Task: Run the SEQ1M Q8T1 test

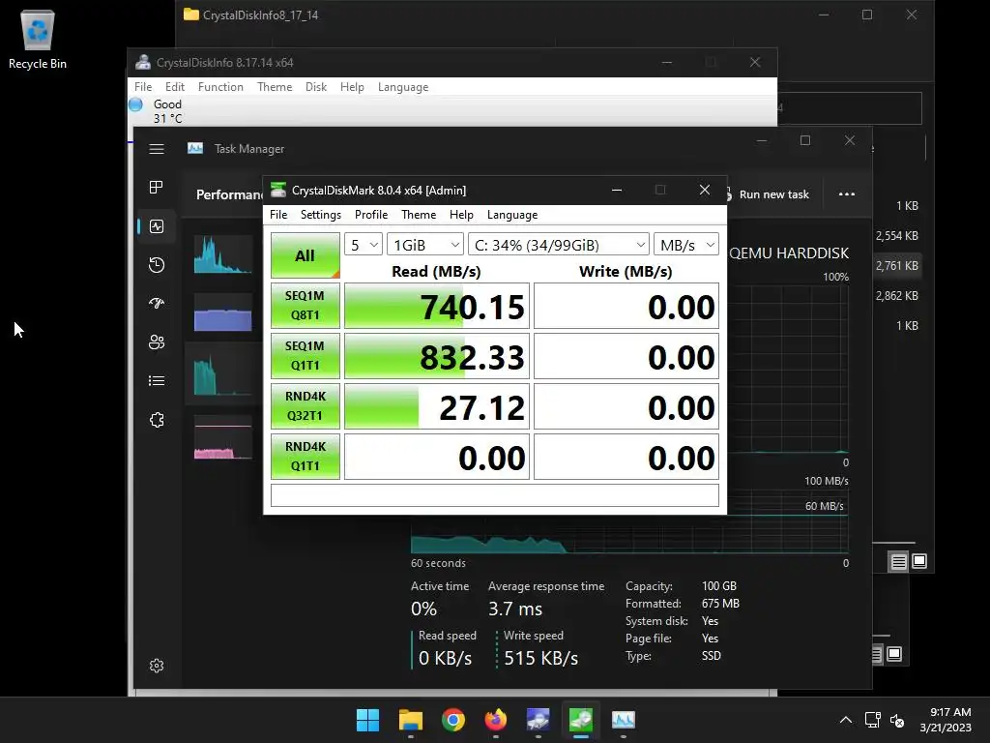Action: 305,306
